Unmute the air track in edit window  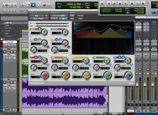pyautogui.click(x=15, y=82)
